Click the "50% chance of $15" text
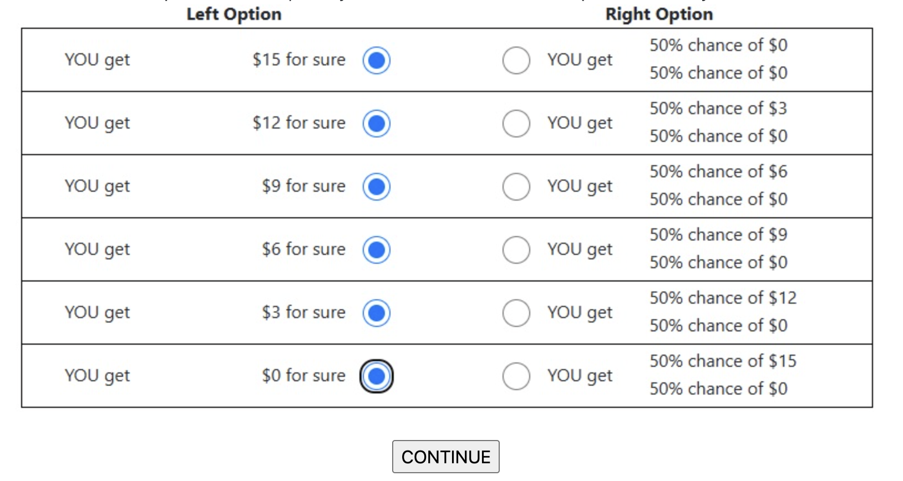The width and height of the screenshot is (903, 481). 723,361
